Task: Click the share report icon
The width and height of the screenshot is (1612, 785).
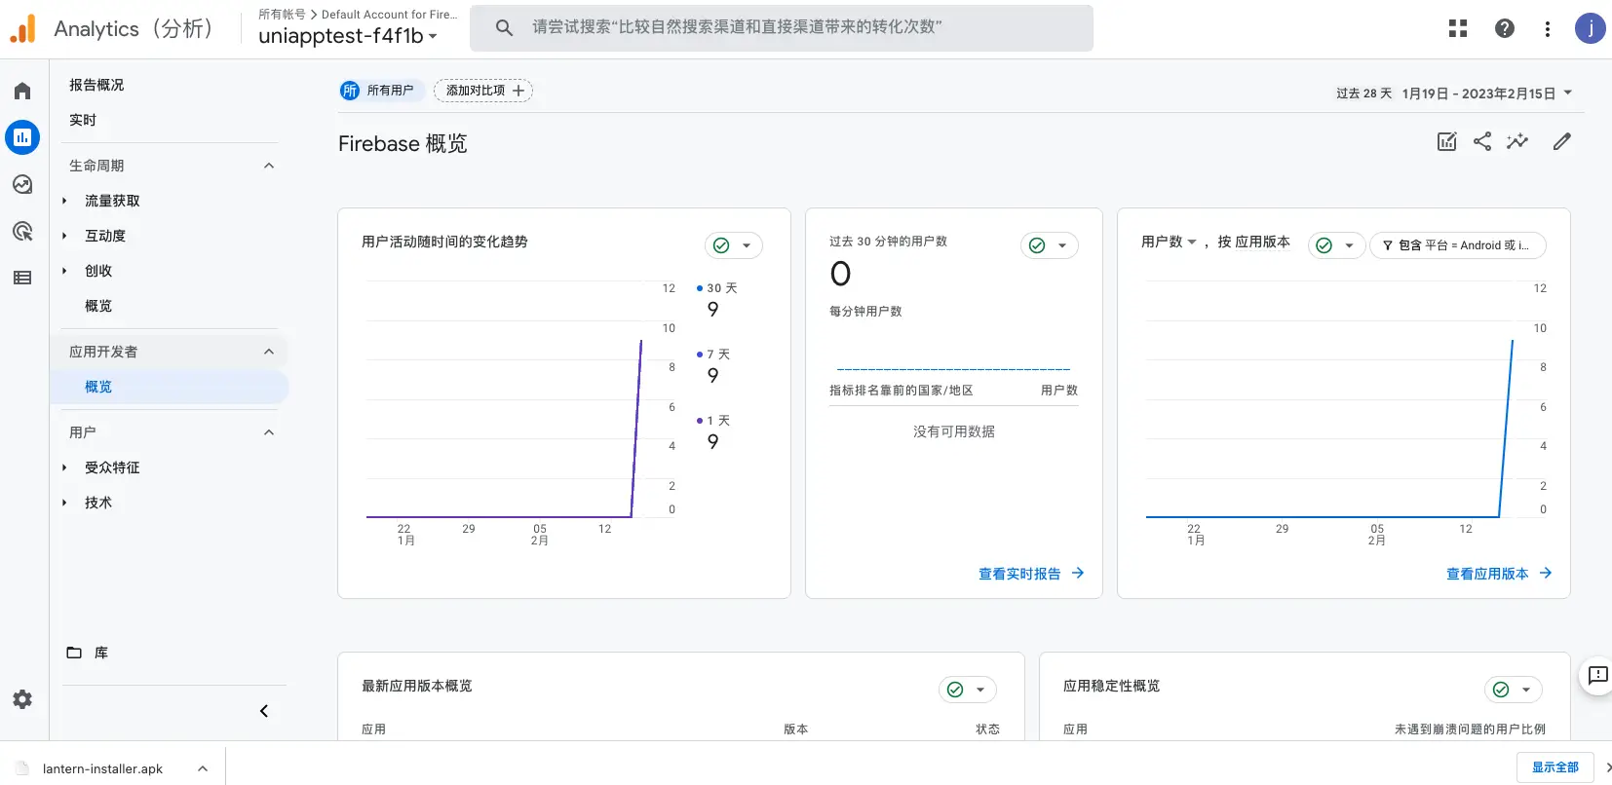Action: coord(1482,141)
